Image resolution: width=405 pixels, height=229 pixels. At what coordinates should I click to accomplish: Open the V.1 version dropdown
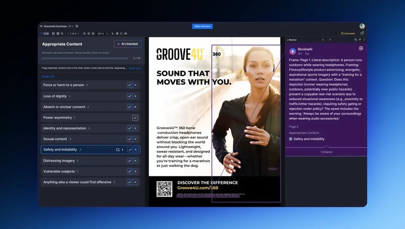coord(71,26)
